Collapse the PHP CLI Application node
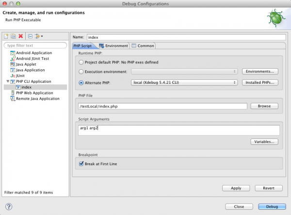Image resolution: width=291 pixels, height=215 pixels. click(x=7, y=81)
